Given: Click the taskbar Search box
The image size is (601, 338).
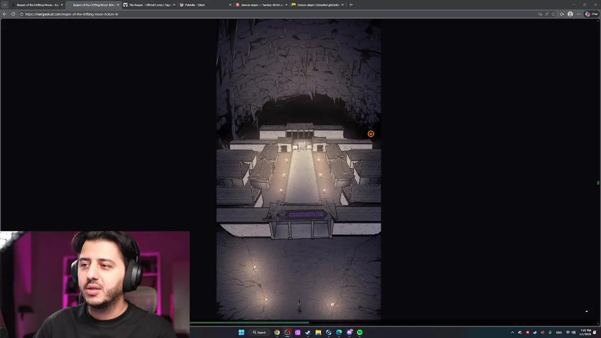Looking at the screenshot, I should pyautogui.click(x=260, y=332).
